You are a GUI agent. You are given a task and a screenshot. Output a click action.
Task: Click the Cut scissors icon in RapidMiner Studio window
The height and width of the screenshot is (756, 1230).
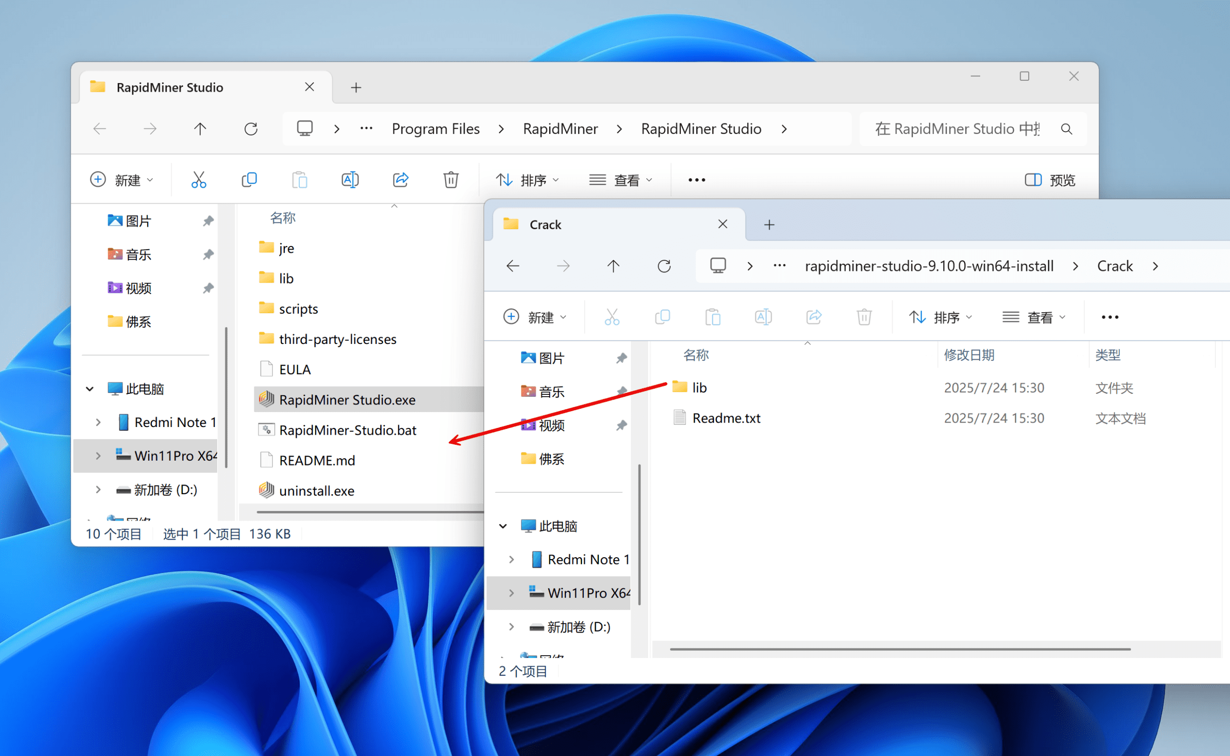click(198, 180)
